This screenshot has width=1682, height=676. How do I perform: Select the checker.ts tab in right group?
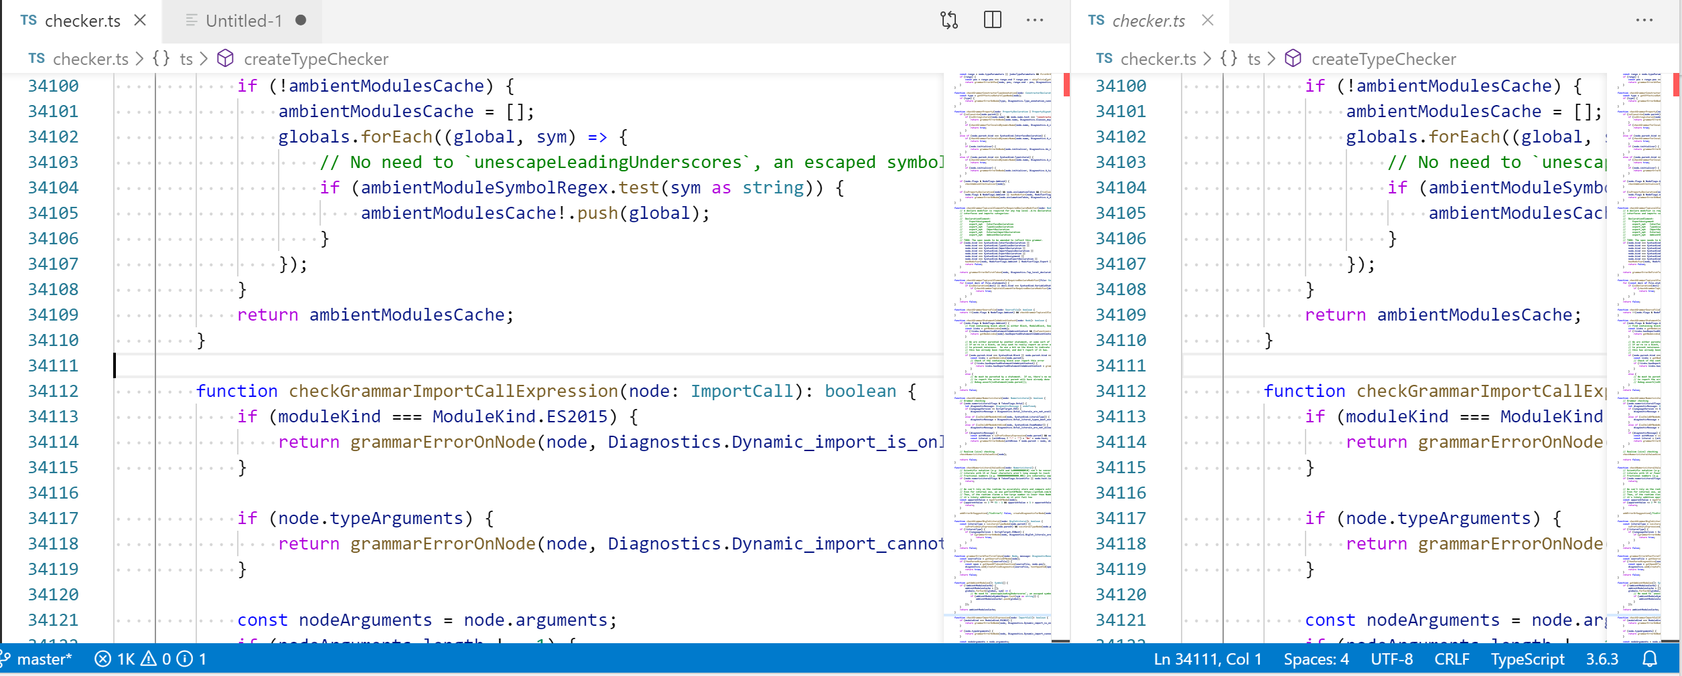1148,20
